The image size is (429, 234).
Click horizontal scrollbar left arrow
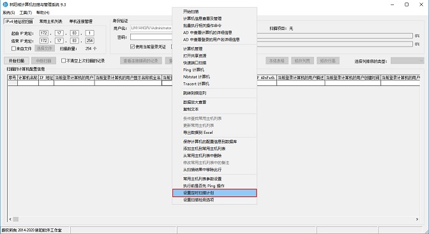pyautogui.click(x=10, y=219)
